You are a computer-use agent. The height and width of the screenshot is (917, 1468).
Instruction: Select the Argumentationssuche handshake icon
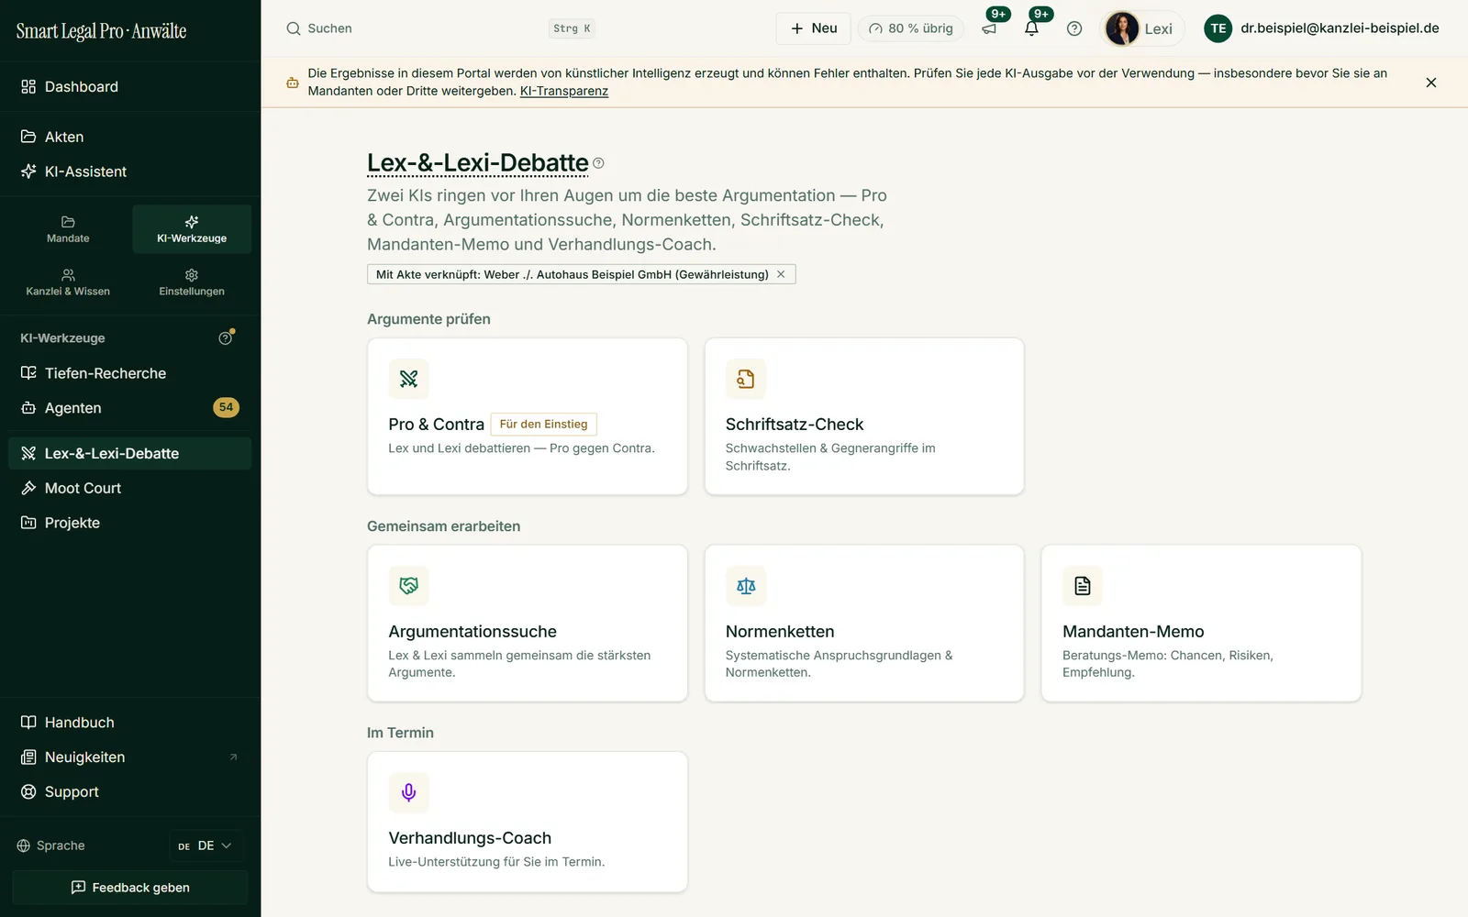point(408,586)
